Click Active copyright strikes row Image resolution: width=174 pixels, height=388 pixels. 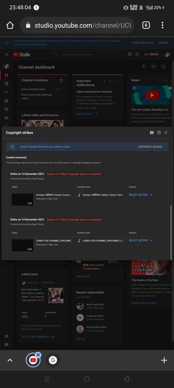(42, 89)
